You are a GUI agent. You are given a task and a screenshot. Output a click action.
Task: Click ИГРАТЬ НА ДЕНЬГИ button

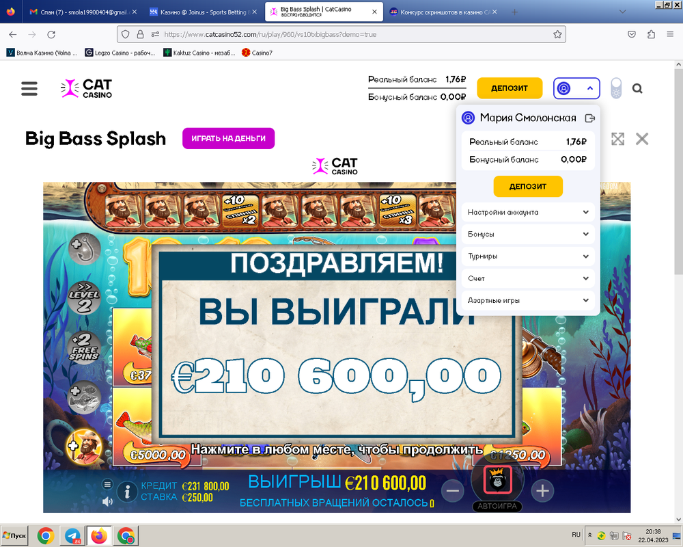tap(228, 138)
